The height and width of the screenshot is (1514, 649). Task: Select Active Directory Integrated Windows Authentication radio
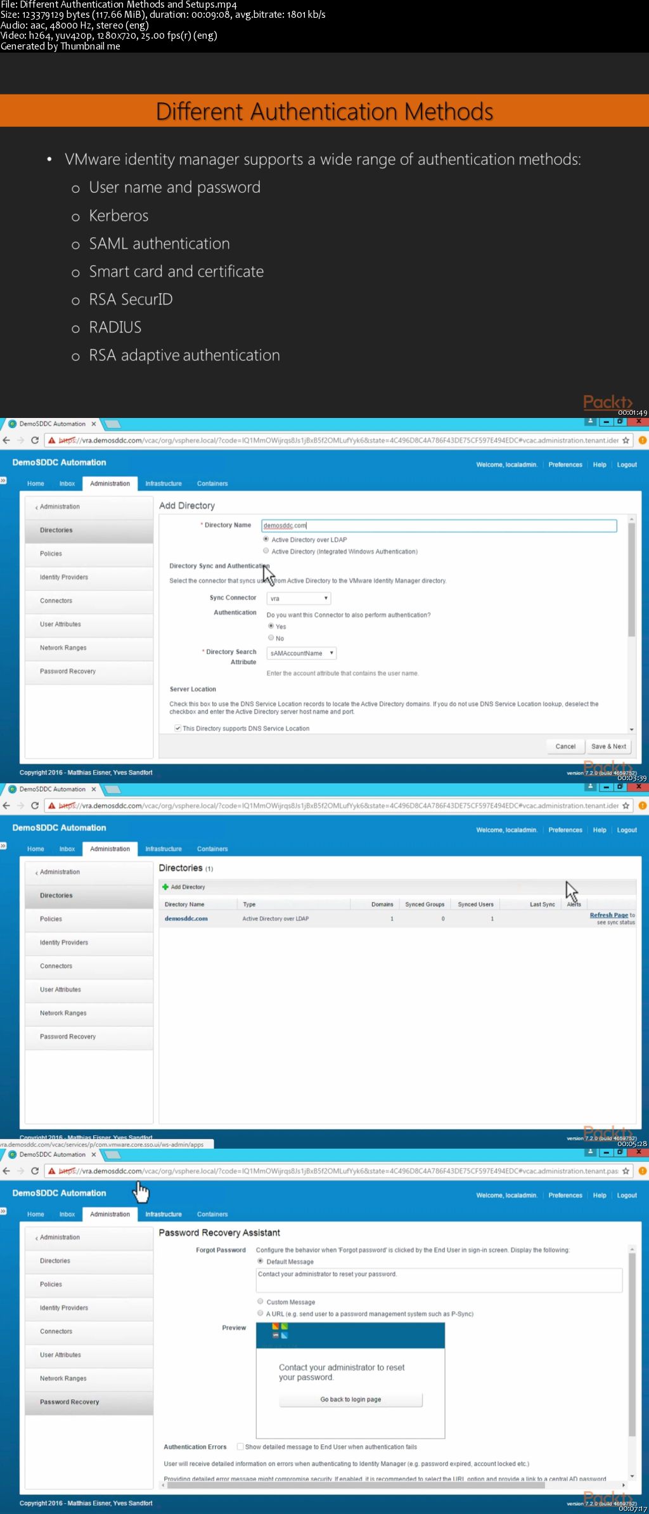(x=266, y=551)
